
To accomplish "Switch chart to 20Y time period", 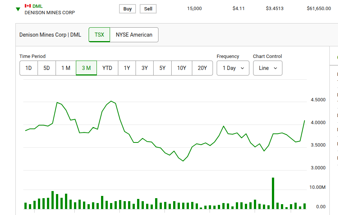I will [202, 68].
